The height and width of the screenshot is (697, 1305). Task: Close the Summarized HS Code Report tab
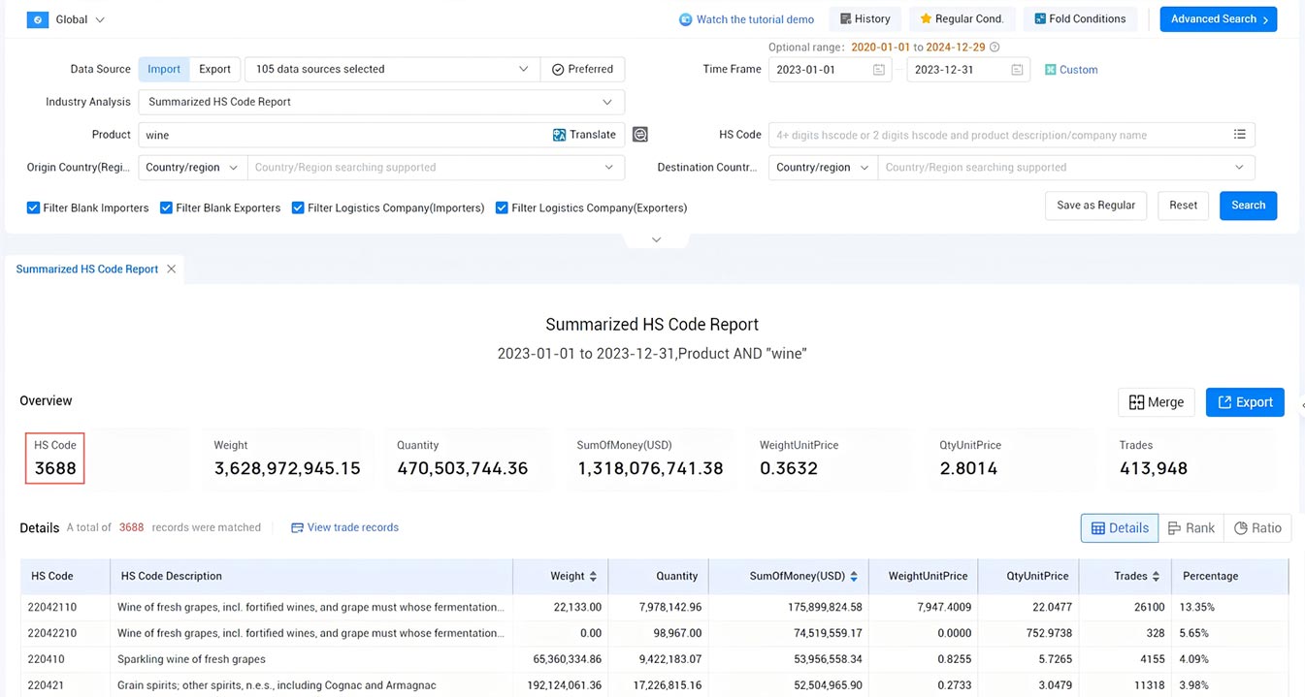click(172, 269)
